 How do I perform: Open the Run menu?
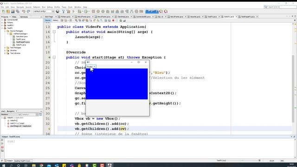tap(44, 7)
